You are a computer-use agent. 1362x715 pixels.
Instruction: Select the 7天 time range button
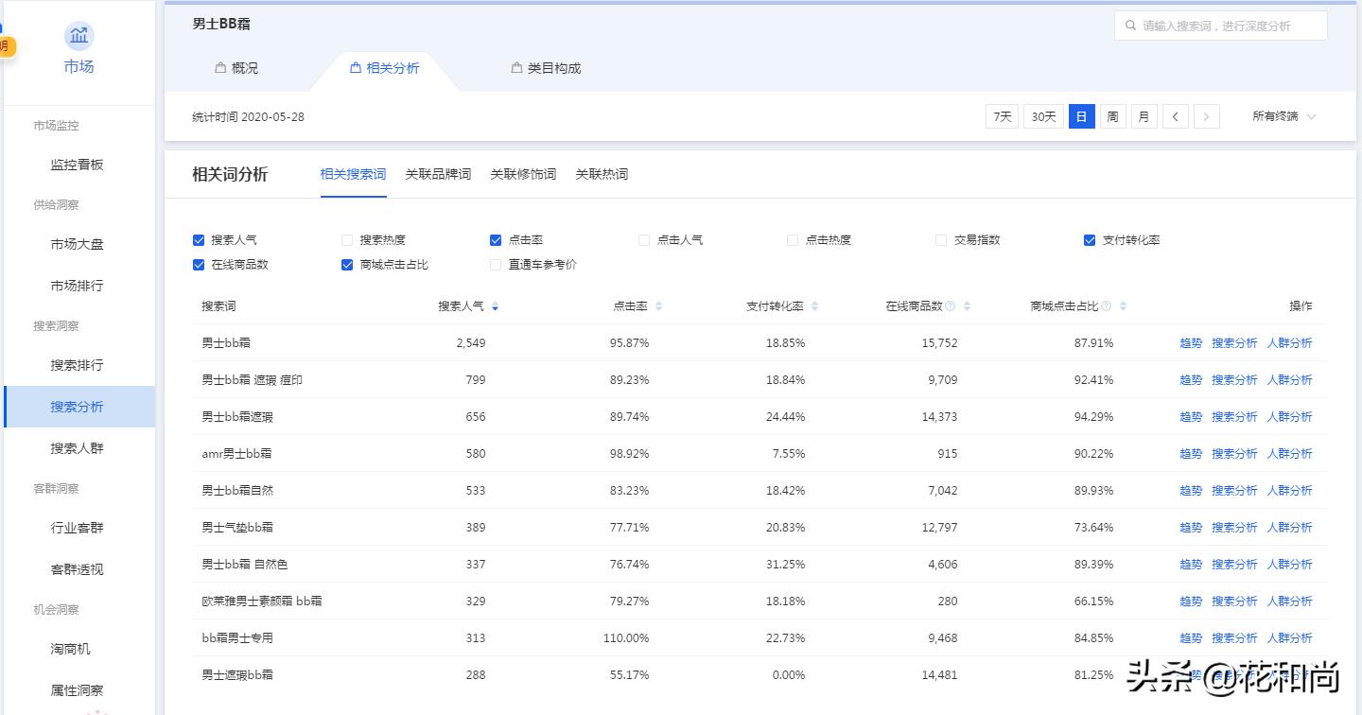pyautogui.click(x=1002, y=115)
